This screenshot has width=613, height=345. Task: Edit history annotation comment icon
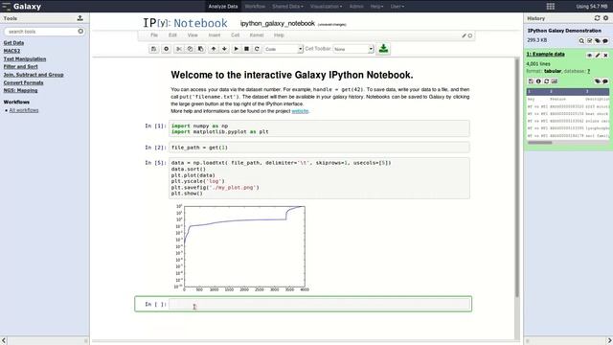click(x=605, y=41)
